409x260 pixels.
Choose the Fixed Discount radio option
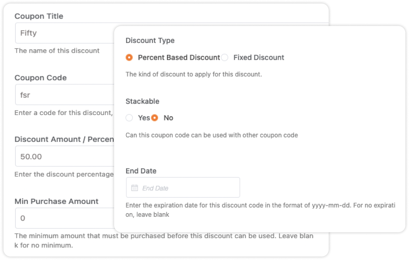[225, 57]
